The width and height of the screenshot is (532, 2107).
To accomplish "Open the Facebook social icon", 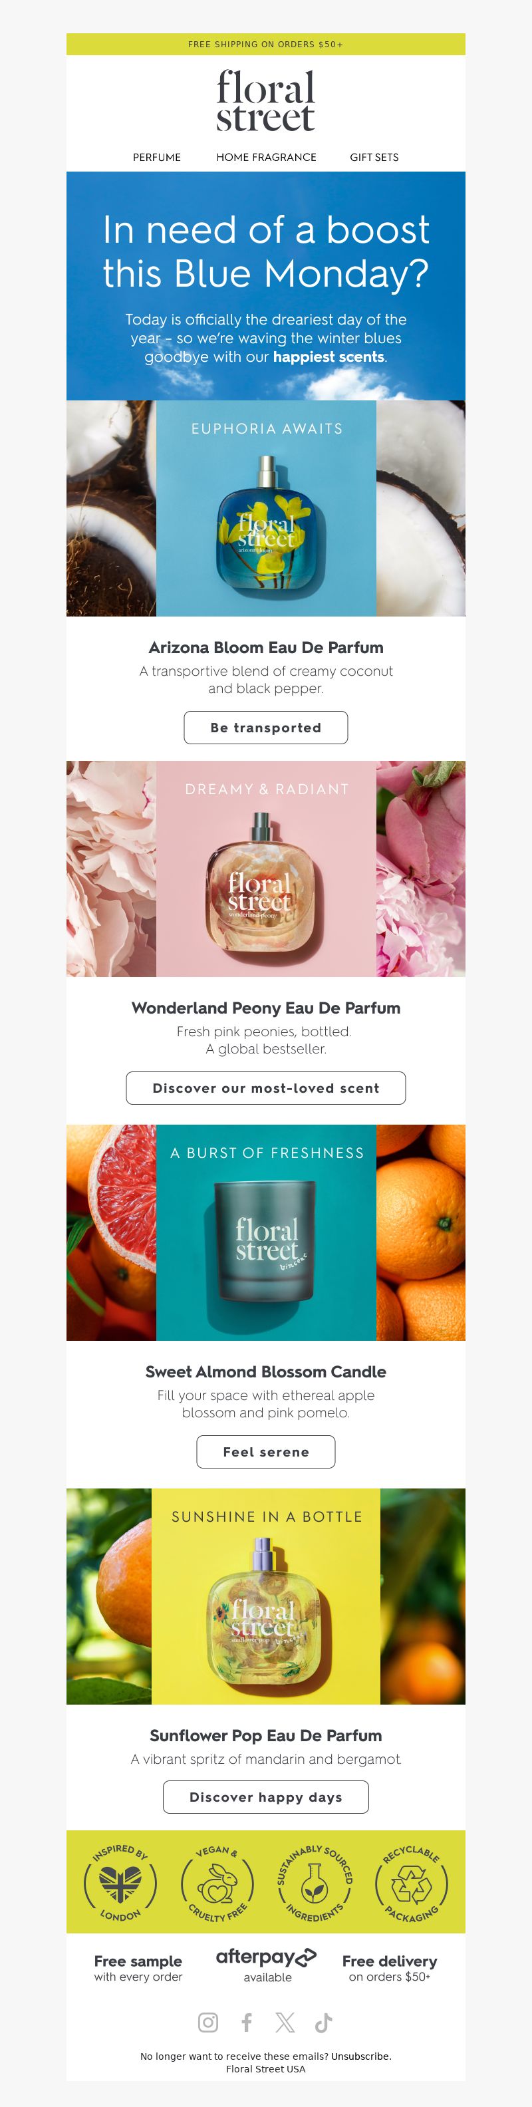I will pos(247,2022).
